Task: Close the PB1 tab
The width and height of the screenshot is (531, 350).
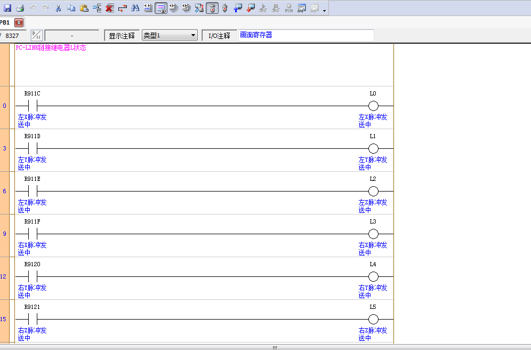Action: coord(19,22)
